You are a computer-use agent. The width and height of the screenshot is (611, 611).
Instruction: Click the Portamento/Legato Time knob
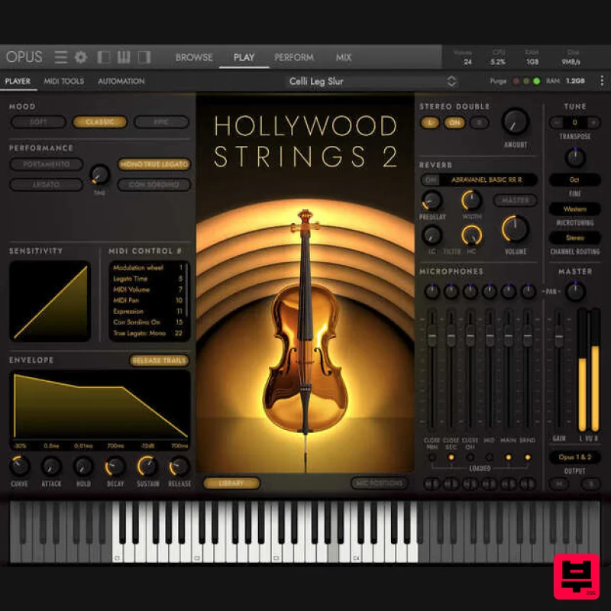[x=100, y=175]
